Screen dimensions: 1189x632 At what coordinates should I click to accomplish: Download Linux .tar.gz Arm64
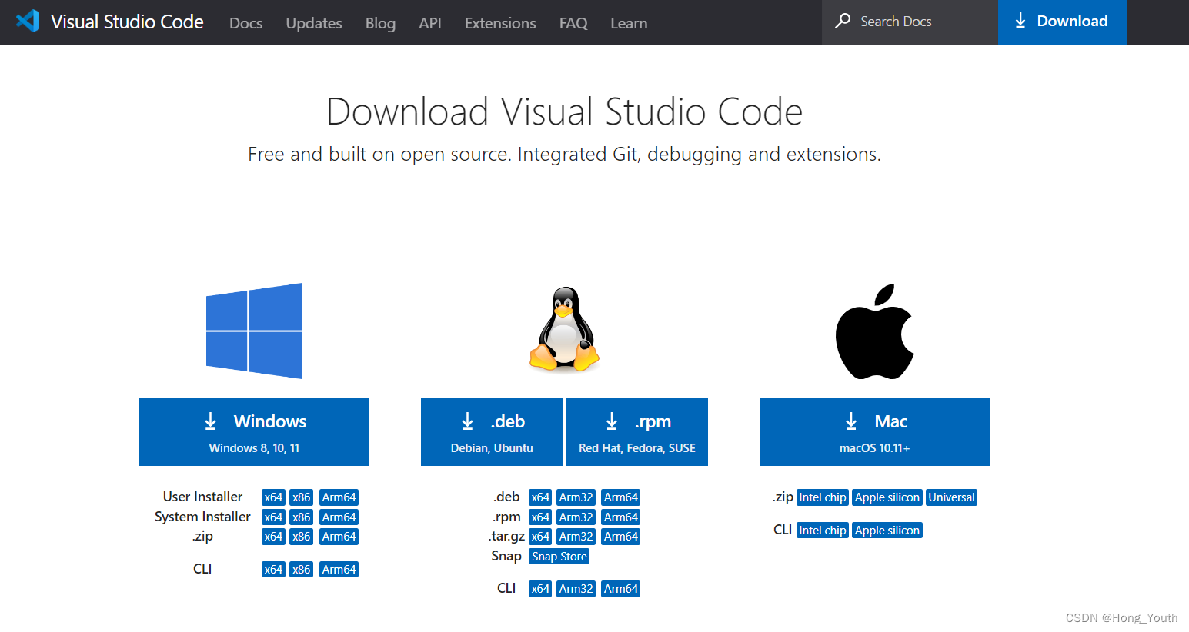pos(621,537)
